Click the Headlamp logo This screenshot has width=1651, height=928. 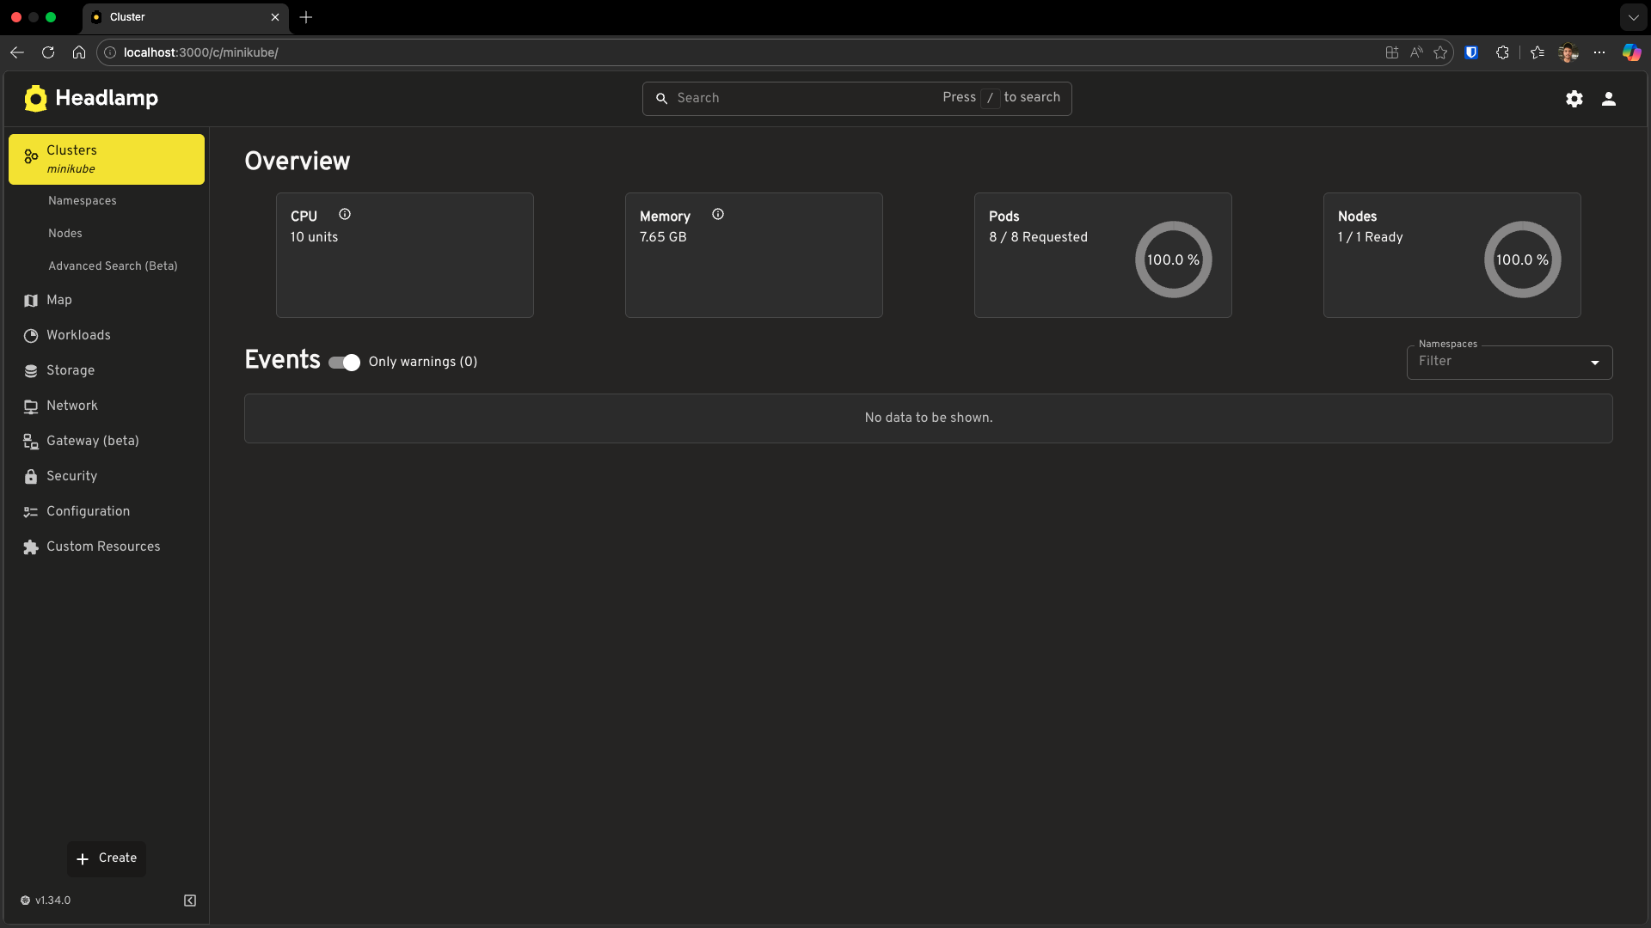click(35, 97)
